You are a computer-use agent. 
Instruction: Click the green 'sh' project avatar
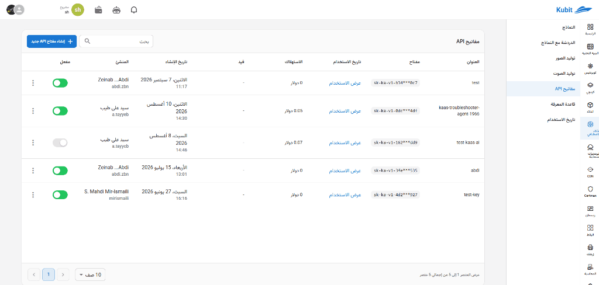pos(78,10)
